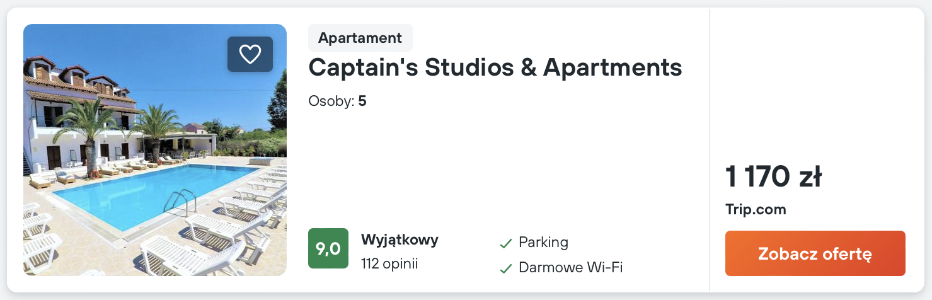Viewport: 932px width, 300px height.
Task: Click the Parking amenity label
Action: click(x=543, y=242)
